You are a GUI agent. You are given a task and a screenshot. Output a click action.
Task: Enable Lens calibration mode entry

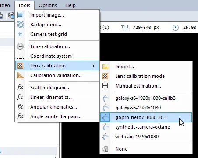coord(146,76)
